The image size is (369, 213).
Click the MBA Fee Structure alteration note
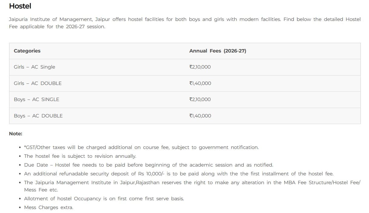tap(192, 183)
